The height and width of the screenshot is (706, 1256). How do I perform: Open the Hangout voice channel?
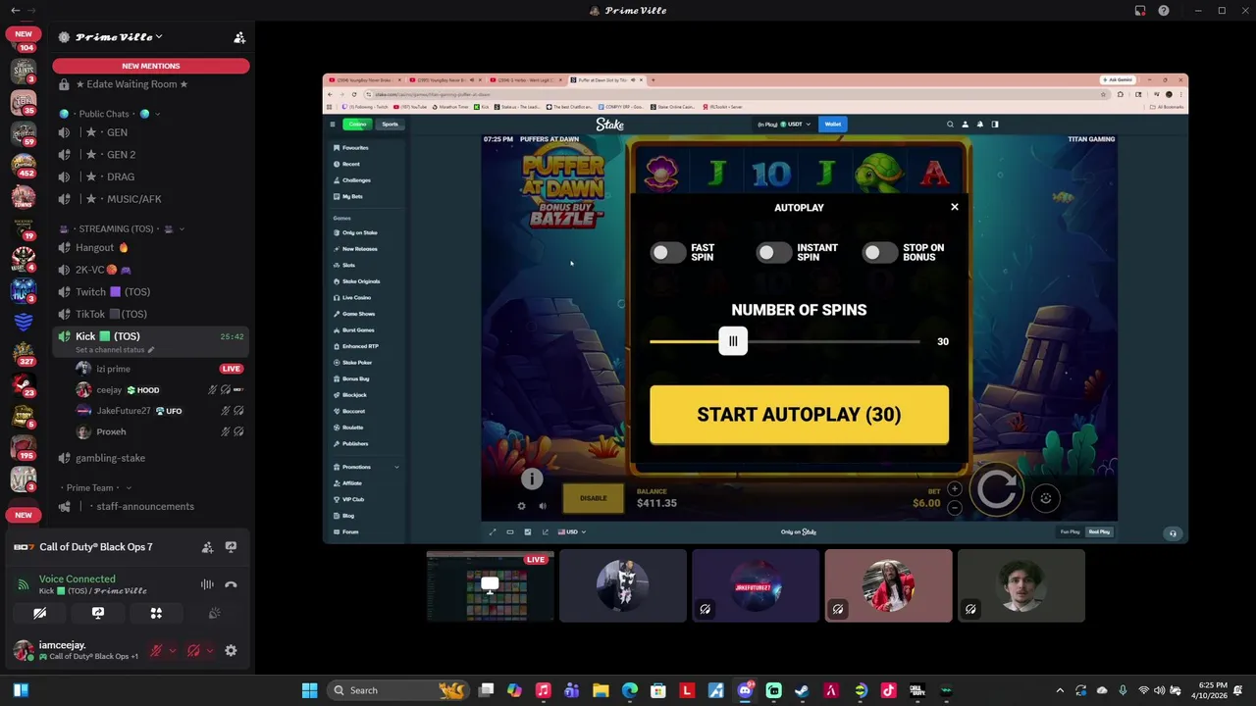[x=150, y=247]
